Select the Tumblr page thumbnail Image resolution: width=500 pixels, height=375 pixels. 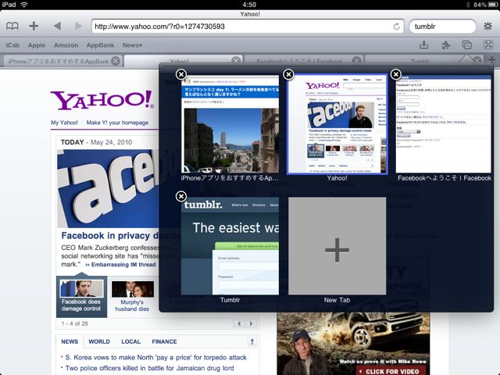click(230, 246)
